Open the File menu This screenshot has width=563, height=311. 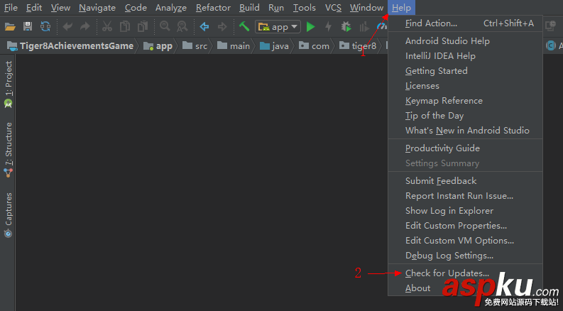[11, 8]
